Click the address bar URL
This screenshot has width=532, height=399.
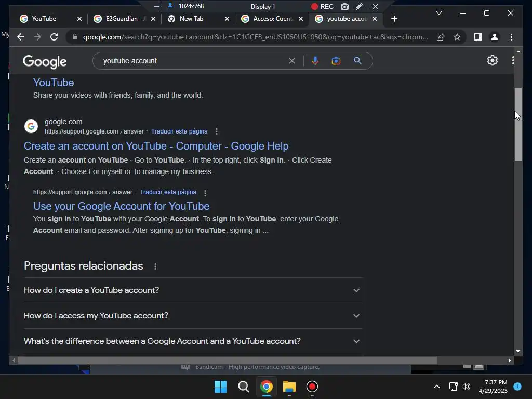tap(255, 37)
